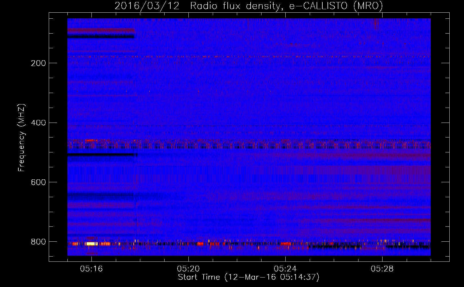The width and height of the screenshot is (464, 287).
Task: Click the 600 frequency tick label
Action: click(38, 183)
